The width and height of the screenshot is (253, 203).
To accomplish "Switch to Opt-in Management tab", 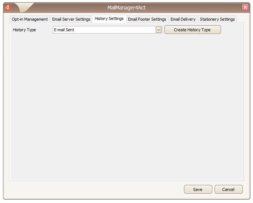I will [30, 19].
